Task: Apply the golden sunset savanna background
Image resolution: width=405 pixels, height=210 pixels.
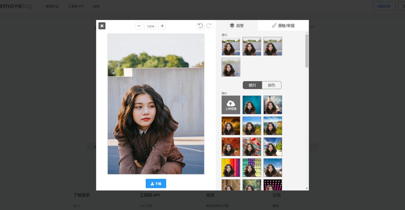Action: pyautogui.click(x=231, y=126)
